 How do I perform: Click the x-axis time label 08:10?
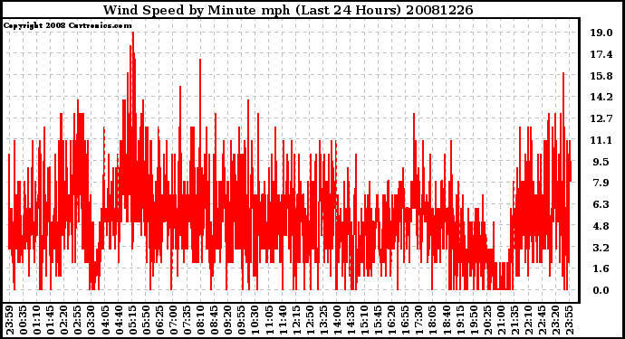pos(200,321)
